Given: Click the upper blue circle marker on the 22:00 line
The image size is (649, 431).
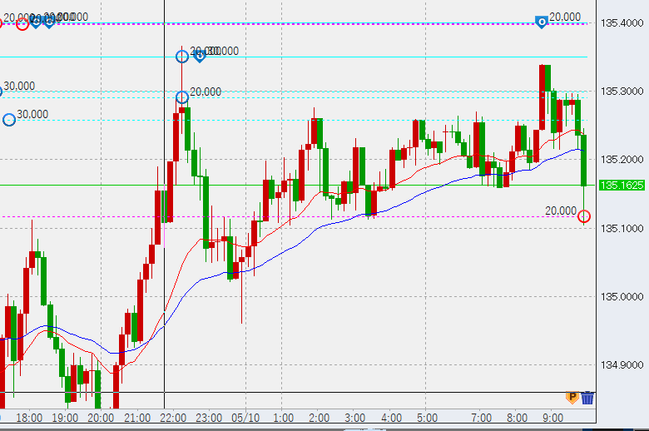Looking at the screenshot, I should pos(182,57).
